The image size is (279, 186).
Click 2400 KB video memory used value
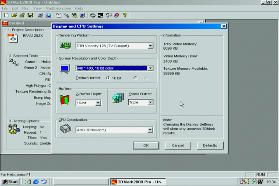[170, 61]
